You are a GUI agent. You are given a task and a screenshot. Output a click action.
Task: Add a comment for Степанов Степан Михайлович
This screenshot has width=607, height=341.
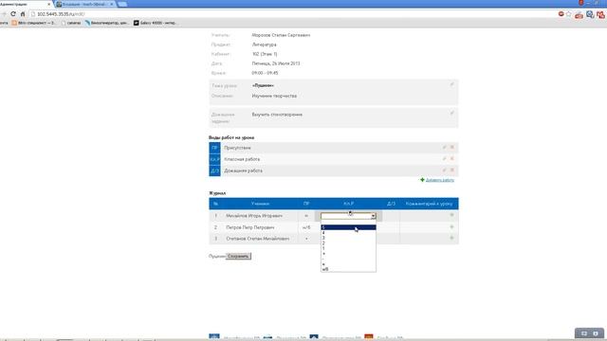click(x=451, y=238)
